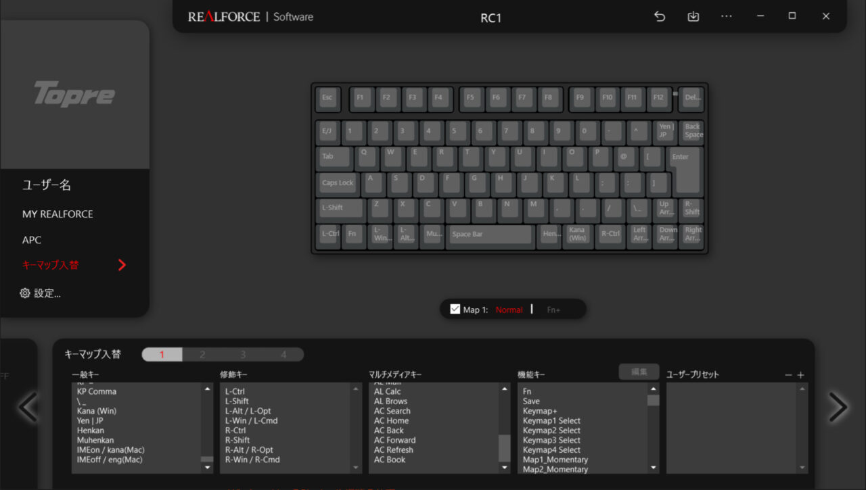Click the plus icon to add user preset

pyautogui.click(x=800, y=375)
